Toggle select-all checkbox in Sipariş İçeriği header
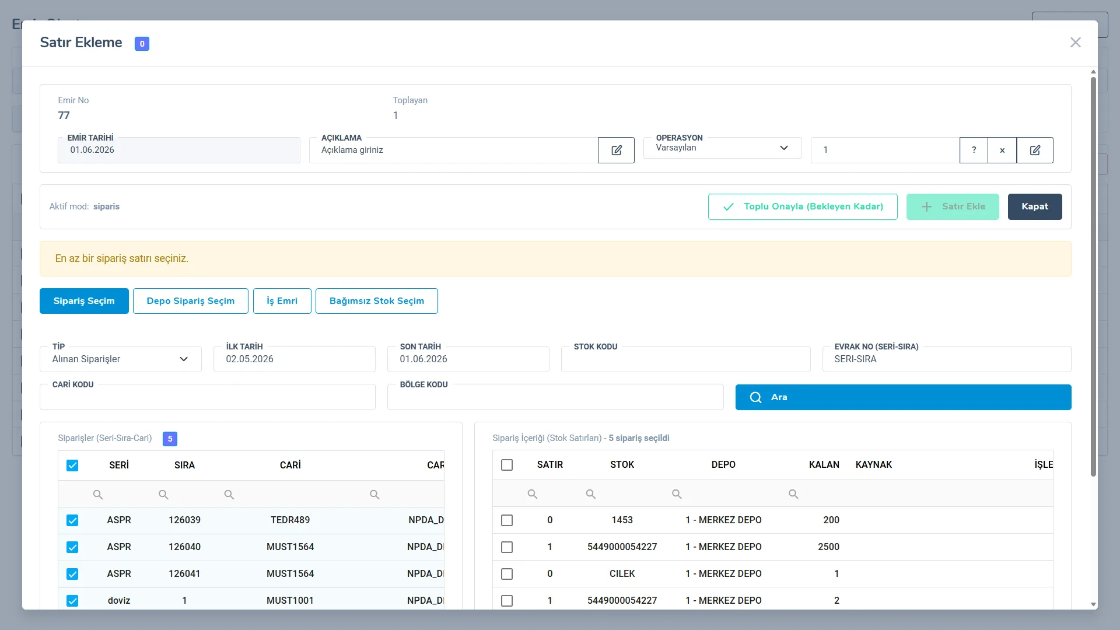The image size is (1120, 630). pos(507,465)
